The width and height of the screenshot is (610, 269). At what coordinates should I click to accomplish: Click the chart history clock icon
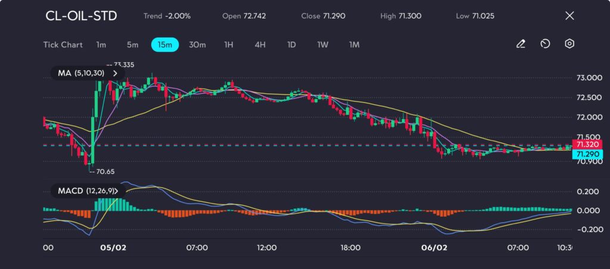545,44
